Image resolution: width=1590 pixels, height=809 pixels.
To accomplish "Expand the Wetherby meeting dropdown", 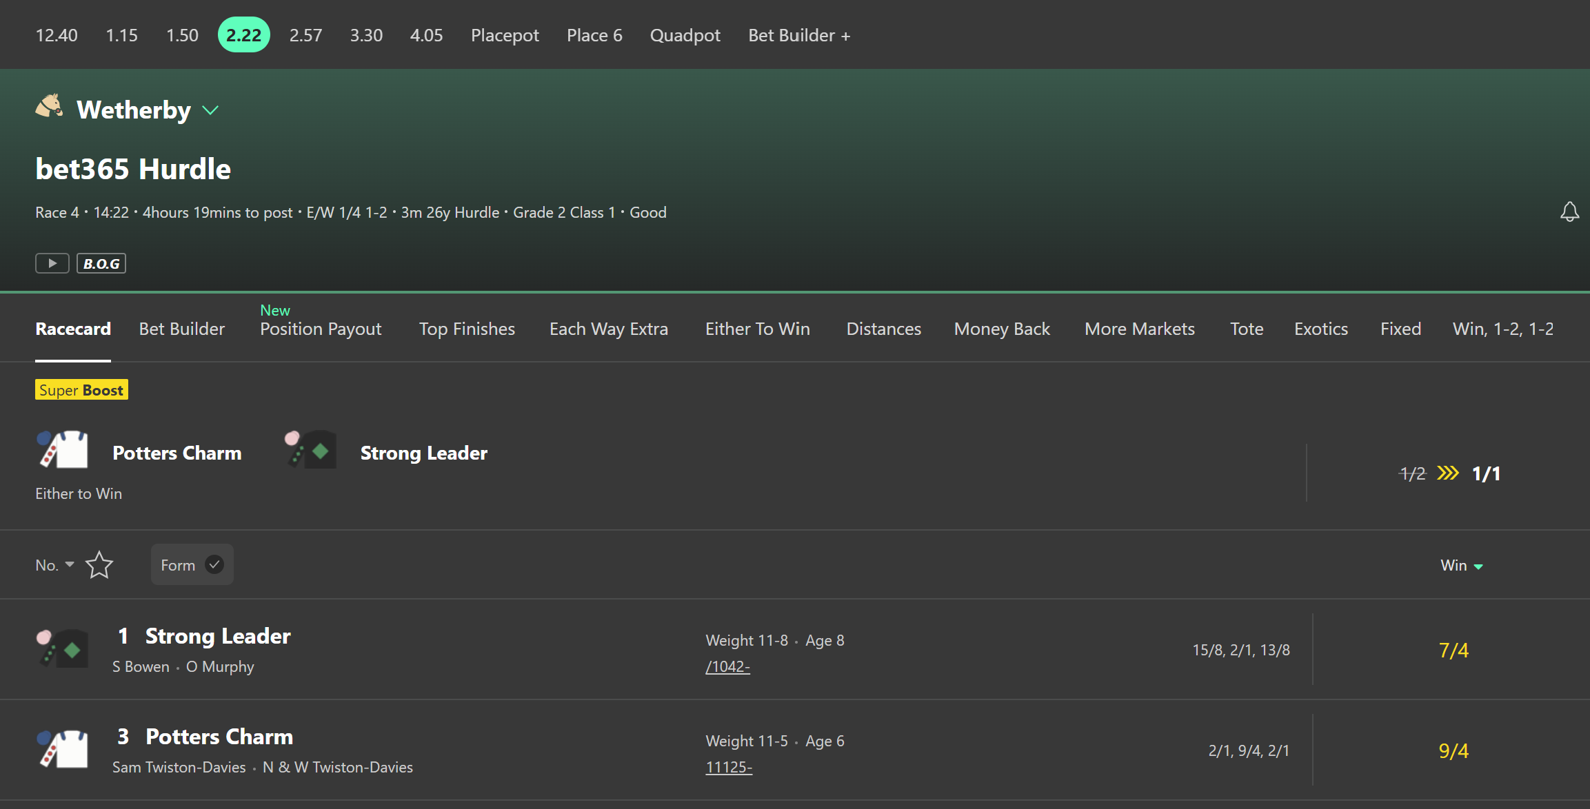I will pyautogui.click(x=210, y=110).
